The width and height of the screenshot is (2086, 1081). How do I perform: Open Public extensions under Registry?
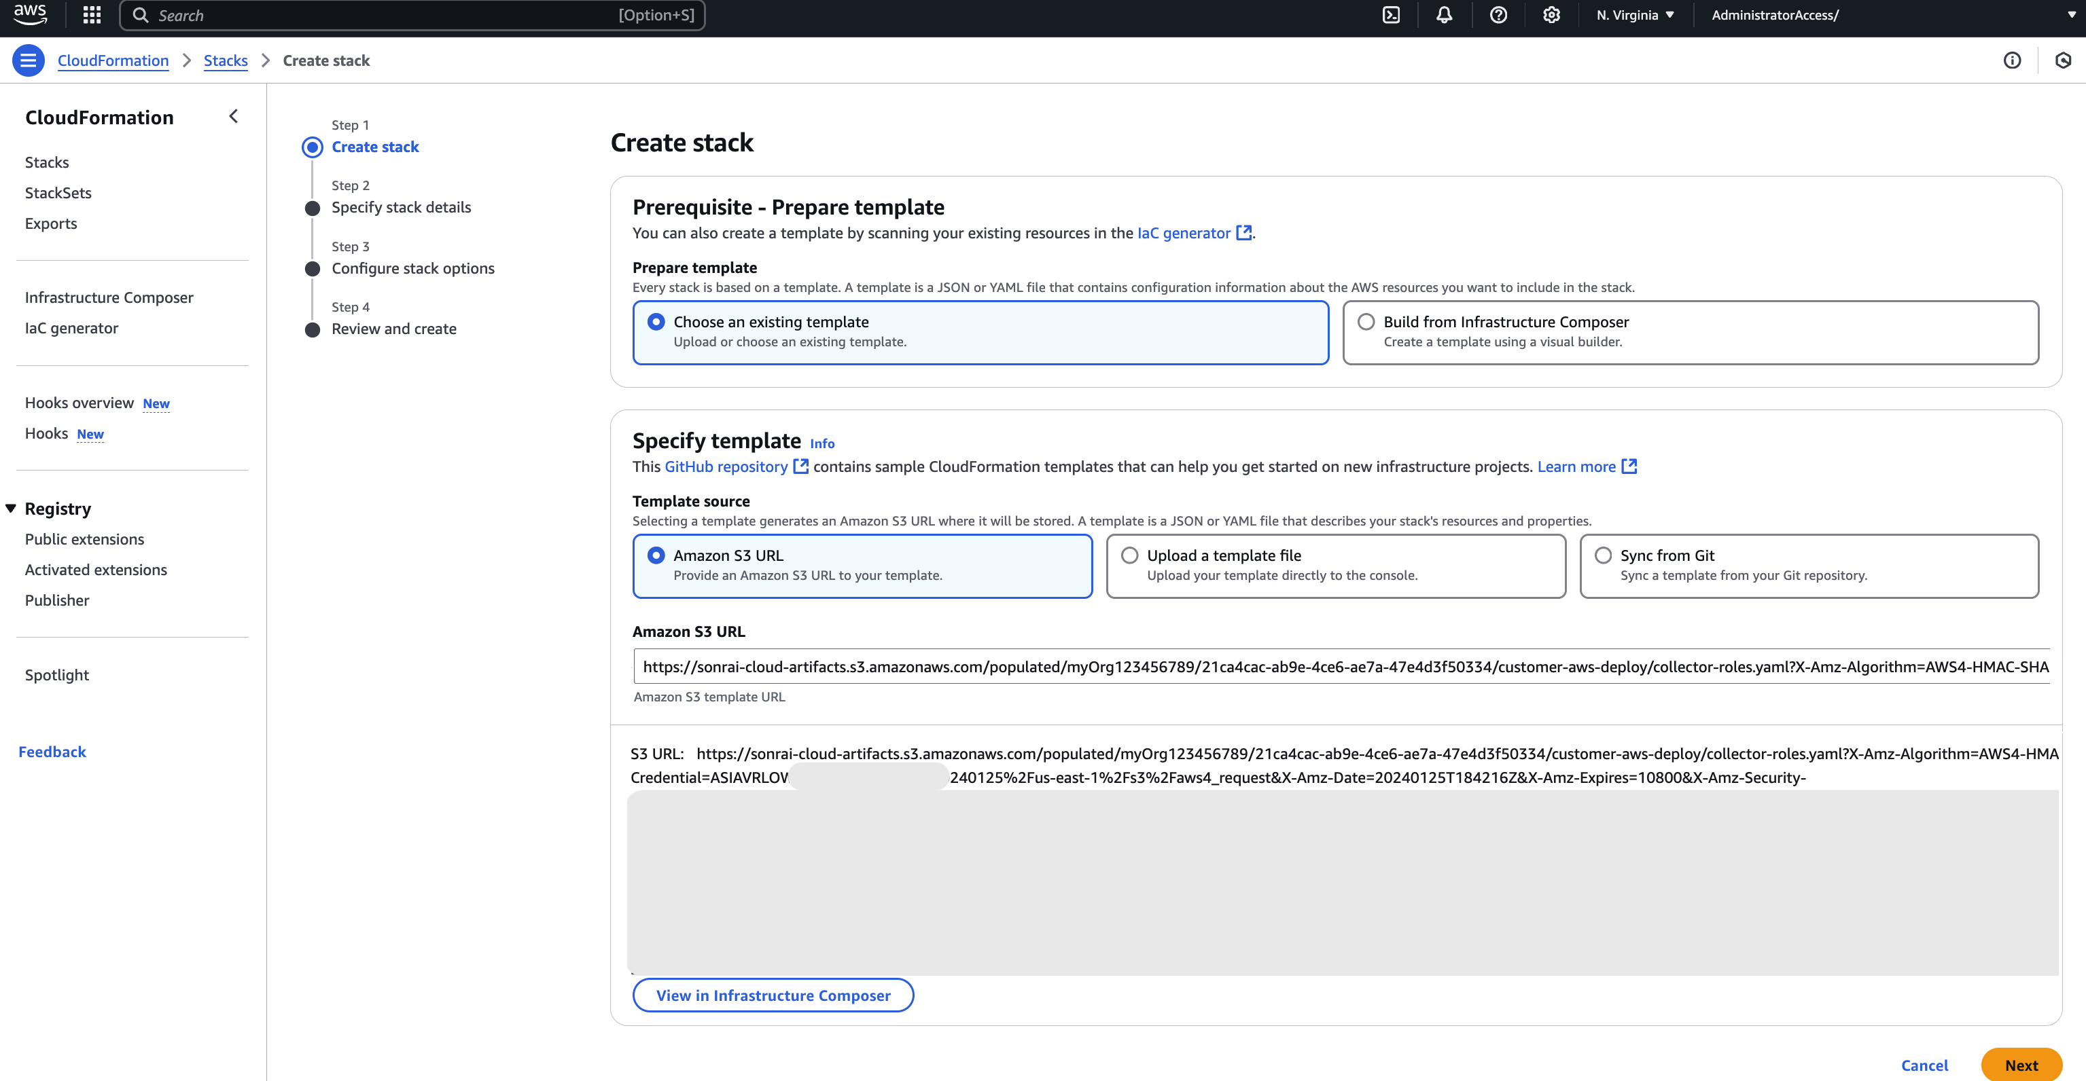coord(84,540)
